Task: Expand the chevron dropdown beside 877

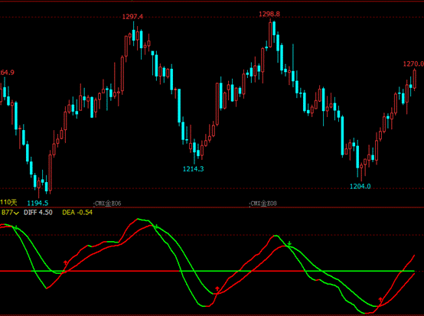Action: point(16,213)
